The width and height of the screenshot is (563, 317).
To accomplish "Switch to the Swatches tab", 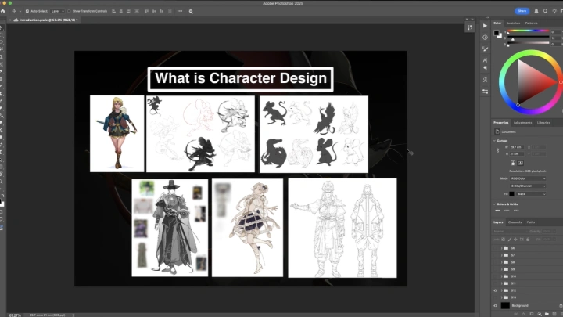I will (513, 23).
